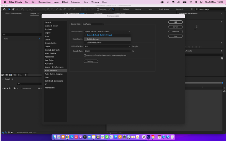Select Scripting & Expressions category
Image resolution: width=227 pixels, height=141 pixels.
[x=55, y=81]
